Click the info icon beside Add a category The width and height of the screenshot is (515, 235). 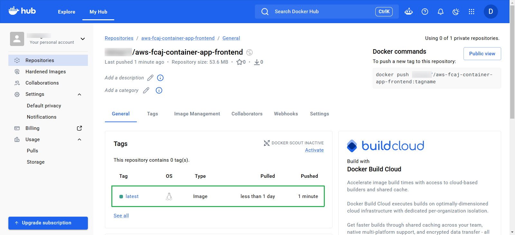(x=159, y=90)
